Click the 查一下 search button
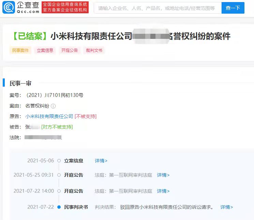Viewport: 254px width, 220px height. tap(233, 8)
